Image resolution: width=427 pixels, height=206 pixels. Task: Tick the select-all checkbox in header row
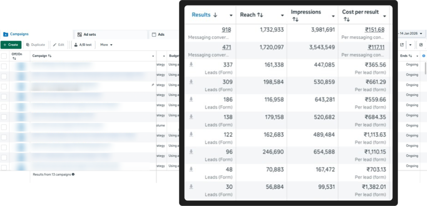tap(4, 56)
